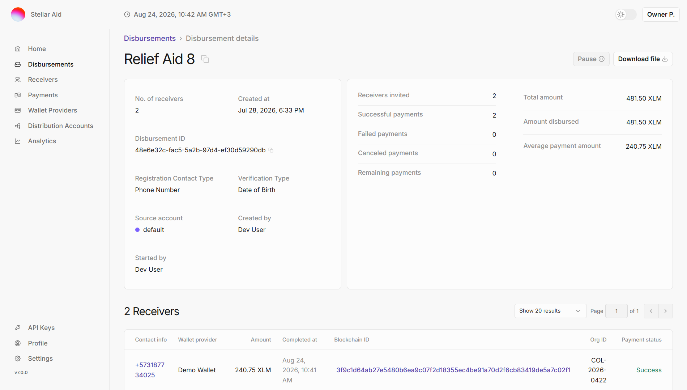Click the Completed at column header
This screenshot has width=687, height=390.
(x=299, y=340)
